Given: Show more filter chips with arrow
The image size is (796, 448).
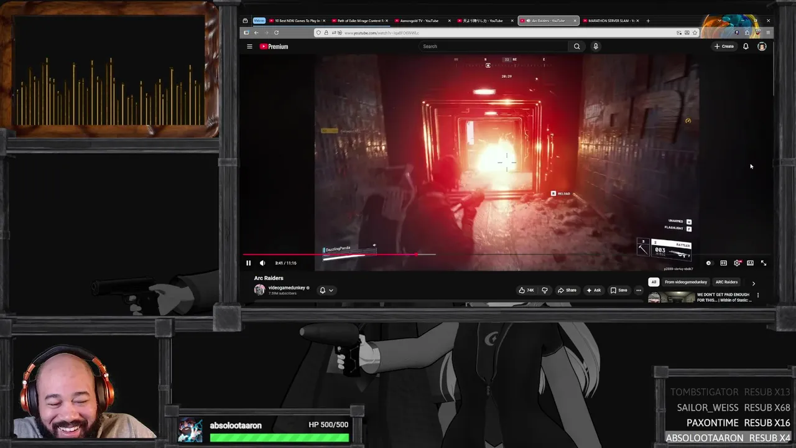Looking at the screenshot, I should click(754, 283).
